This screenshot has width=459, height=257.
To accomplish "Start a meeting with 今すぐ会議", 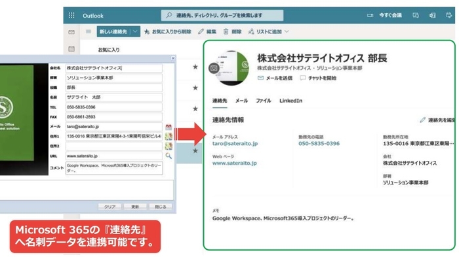I will tap(391, 15).
